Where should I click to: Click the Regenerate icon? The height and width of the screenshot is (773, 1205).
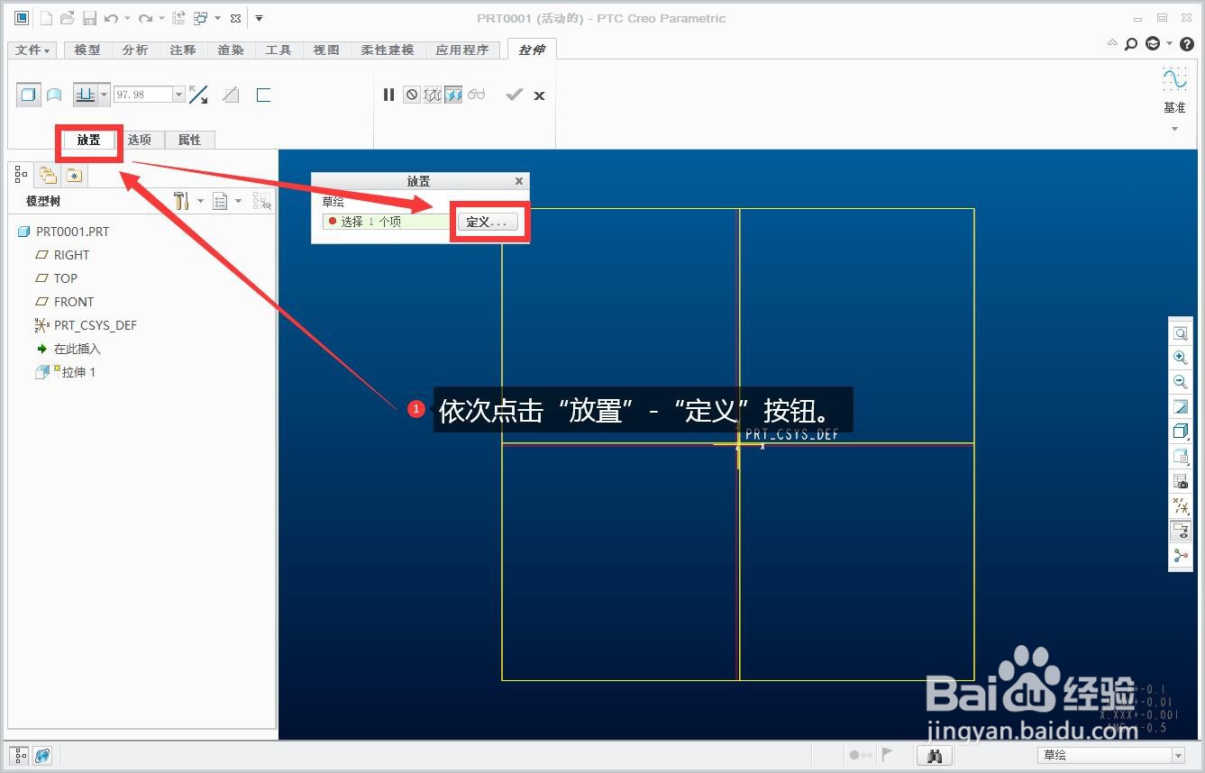[178, 18]
